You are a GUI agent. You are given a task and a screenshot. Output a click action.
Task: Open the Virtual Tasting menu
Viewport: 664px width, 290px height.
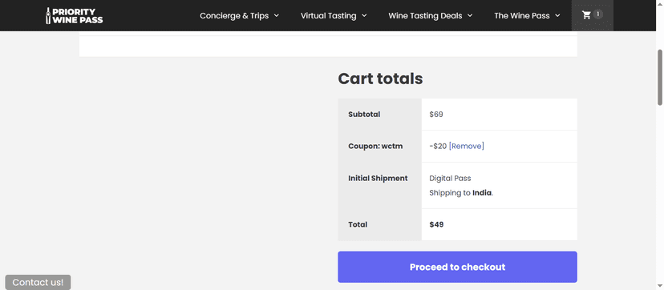334,16
